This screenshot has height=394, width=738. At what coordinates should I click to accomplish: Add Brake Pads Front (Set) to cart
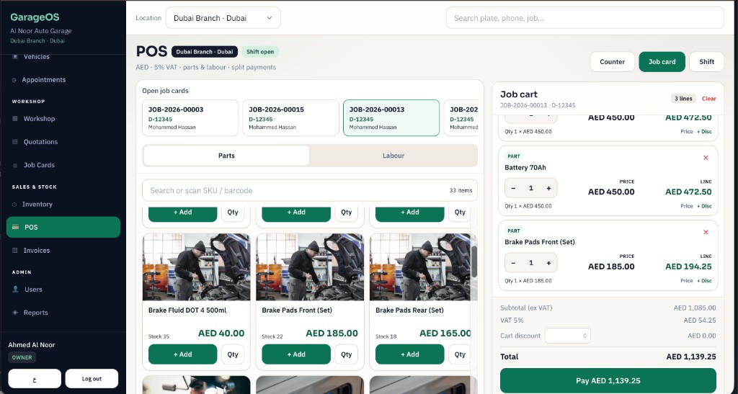point(296,354)
